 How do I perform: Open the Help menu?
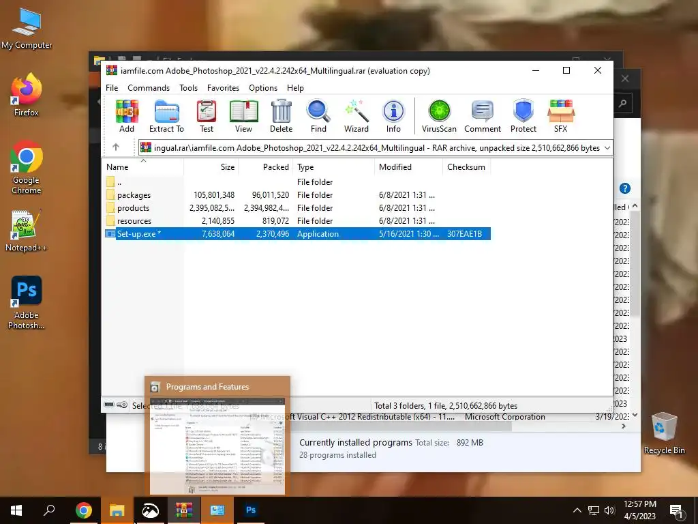coord(295,88)
